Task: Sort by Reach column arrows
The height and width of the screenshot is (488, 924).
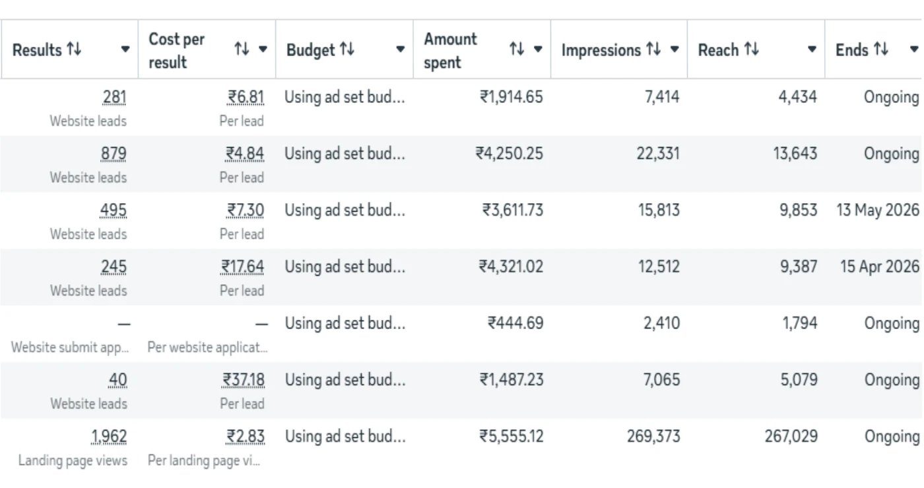Action: (x=751, y=49)
